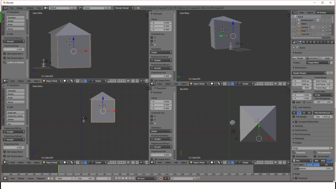Image resolution: width=336 pixels, height=189 pixels.
Task: Click the timeline record auto-keyframe button
Action: coord(161,178)
